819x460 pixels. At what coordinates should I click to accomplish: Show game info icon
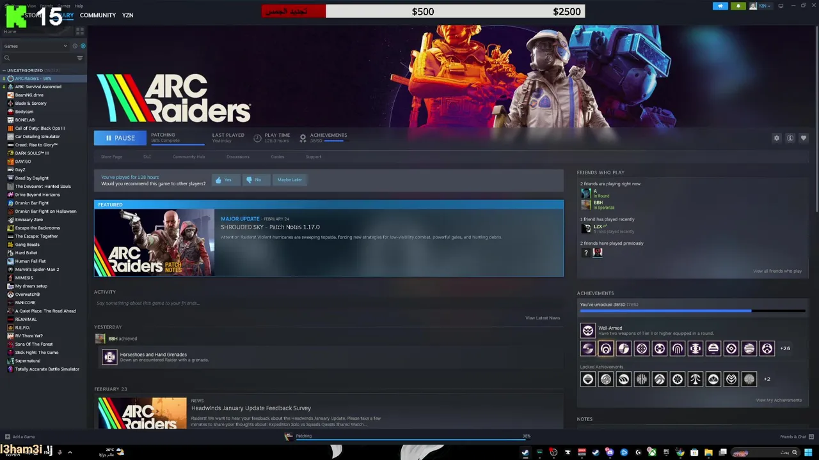click(x=790, y=138)
